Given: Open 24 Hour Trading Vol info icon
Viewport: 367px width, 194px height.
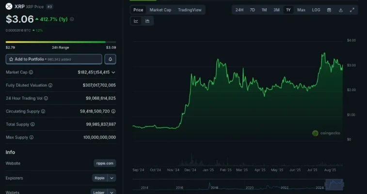Looking at the screenshot, I should pos(46,98).
